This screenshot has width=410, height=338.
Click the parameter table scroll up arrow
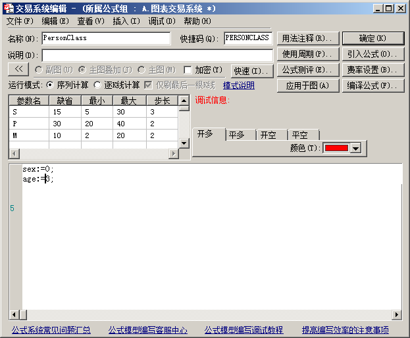coord(184,101)
